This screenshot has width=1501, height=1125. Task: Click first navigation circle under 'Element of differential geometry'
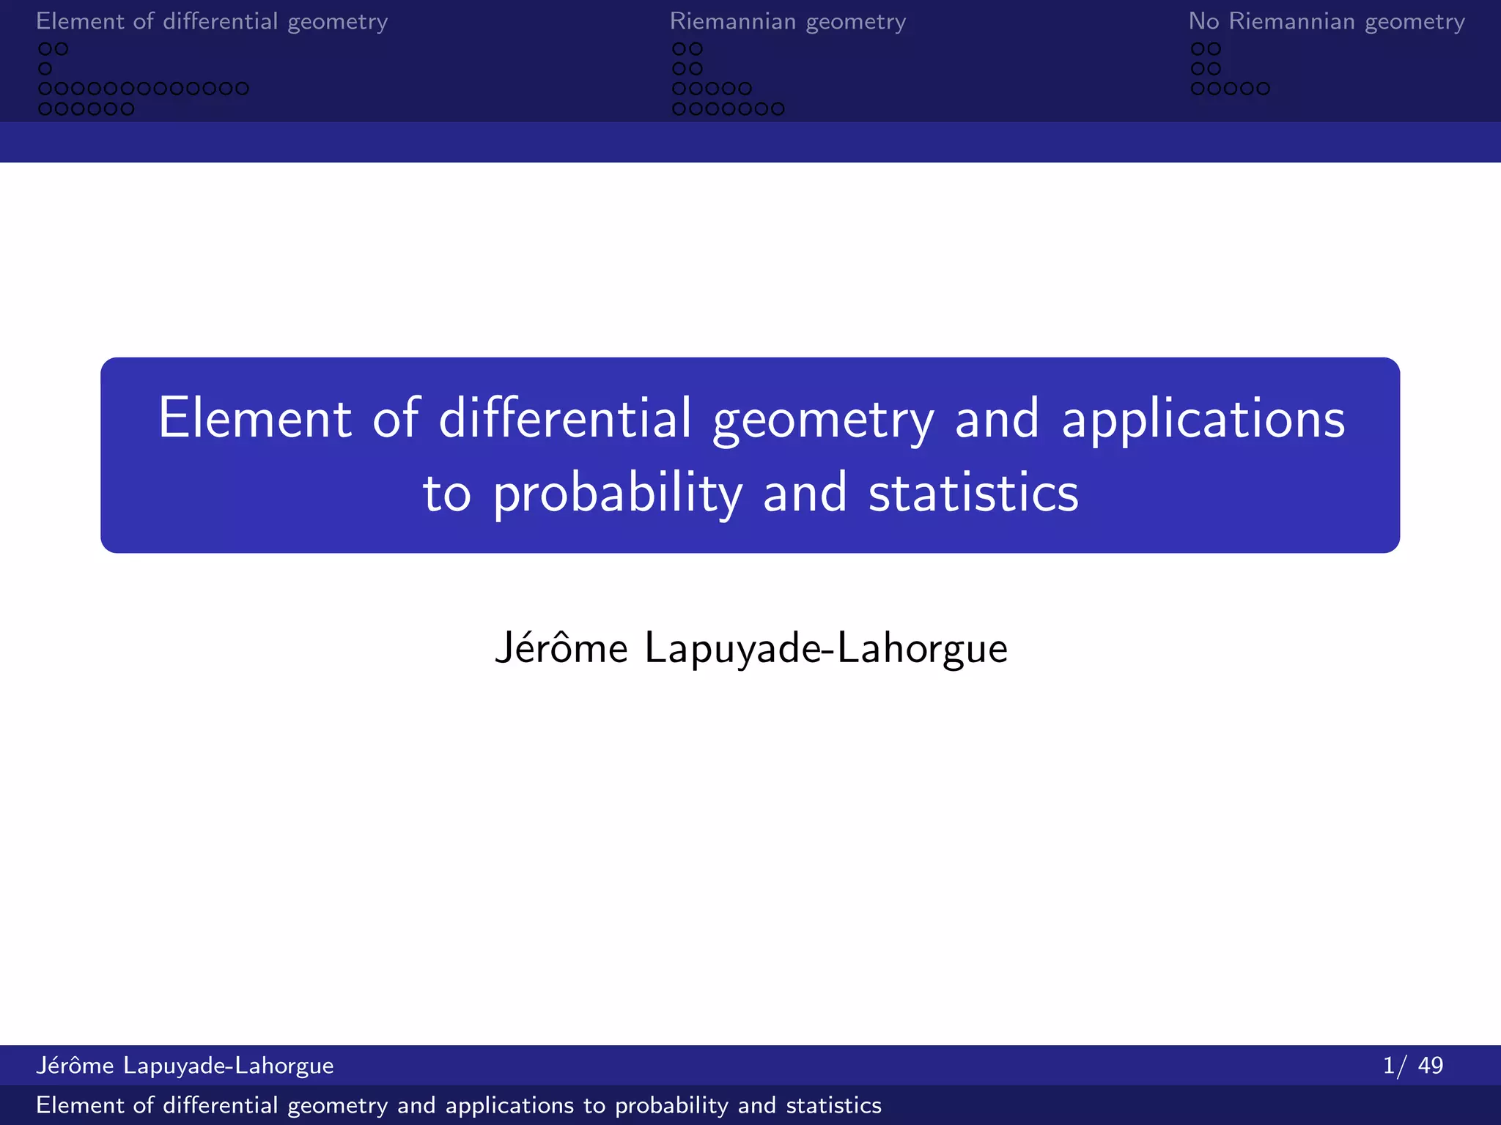[x=45, y=49]
